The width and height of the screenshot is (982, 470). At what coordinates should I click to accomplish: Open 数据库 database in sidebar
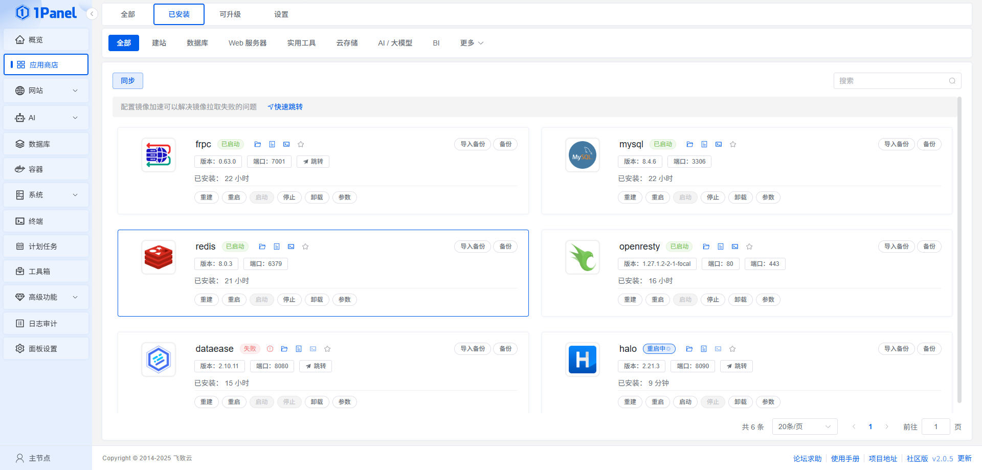(x=46, y=144)
